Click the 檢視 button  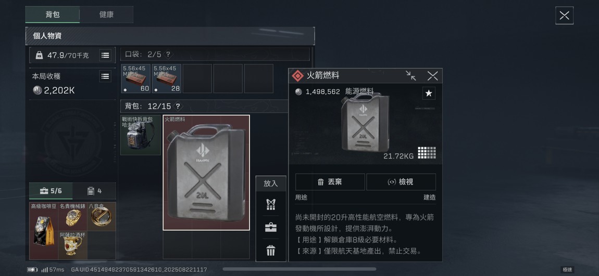[401, 182]
